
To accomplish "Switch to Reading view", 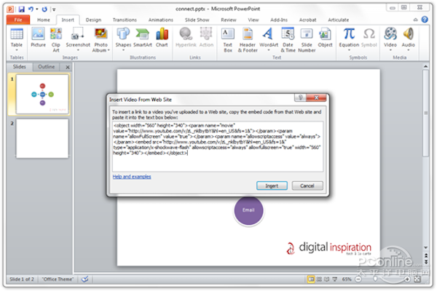I will point(327,279).
